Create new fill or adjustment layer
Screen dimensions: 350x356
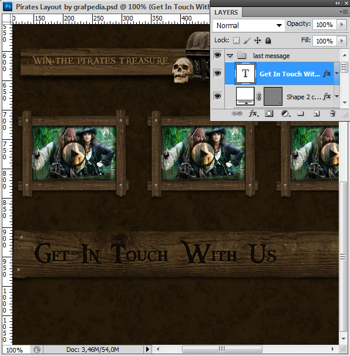285,113
